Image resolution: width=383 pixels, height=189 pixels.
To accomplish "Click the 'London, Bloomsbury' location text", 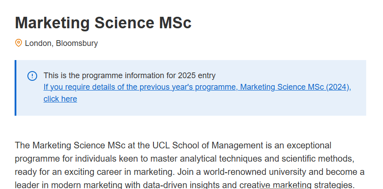I will pyautogui.click(x=61, y=43).
